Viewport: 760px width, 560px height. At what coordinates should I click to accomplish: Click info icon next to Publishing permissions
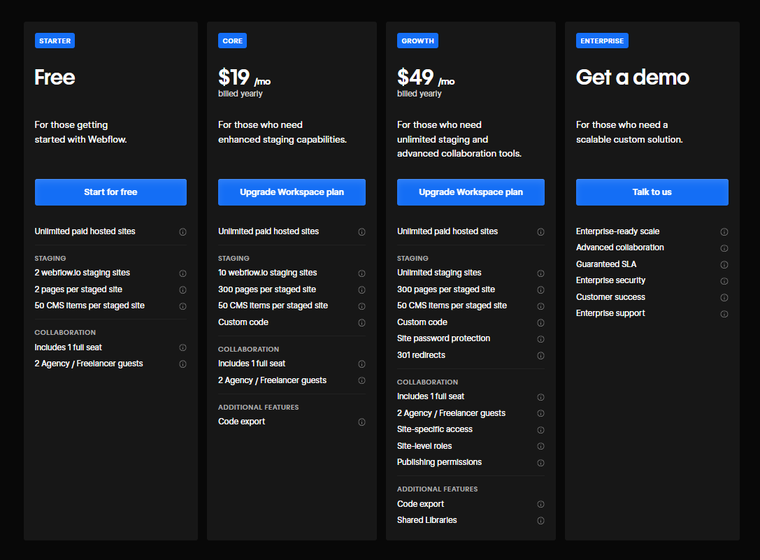pos(540,463)
